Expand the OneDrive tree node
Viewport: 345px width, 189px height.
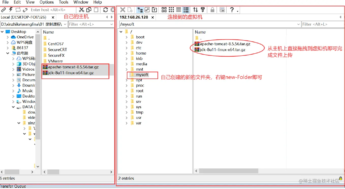point(8,37)
